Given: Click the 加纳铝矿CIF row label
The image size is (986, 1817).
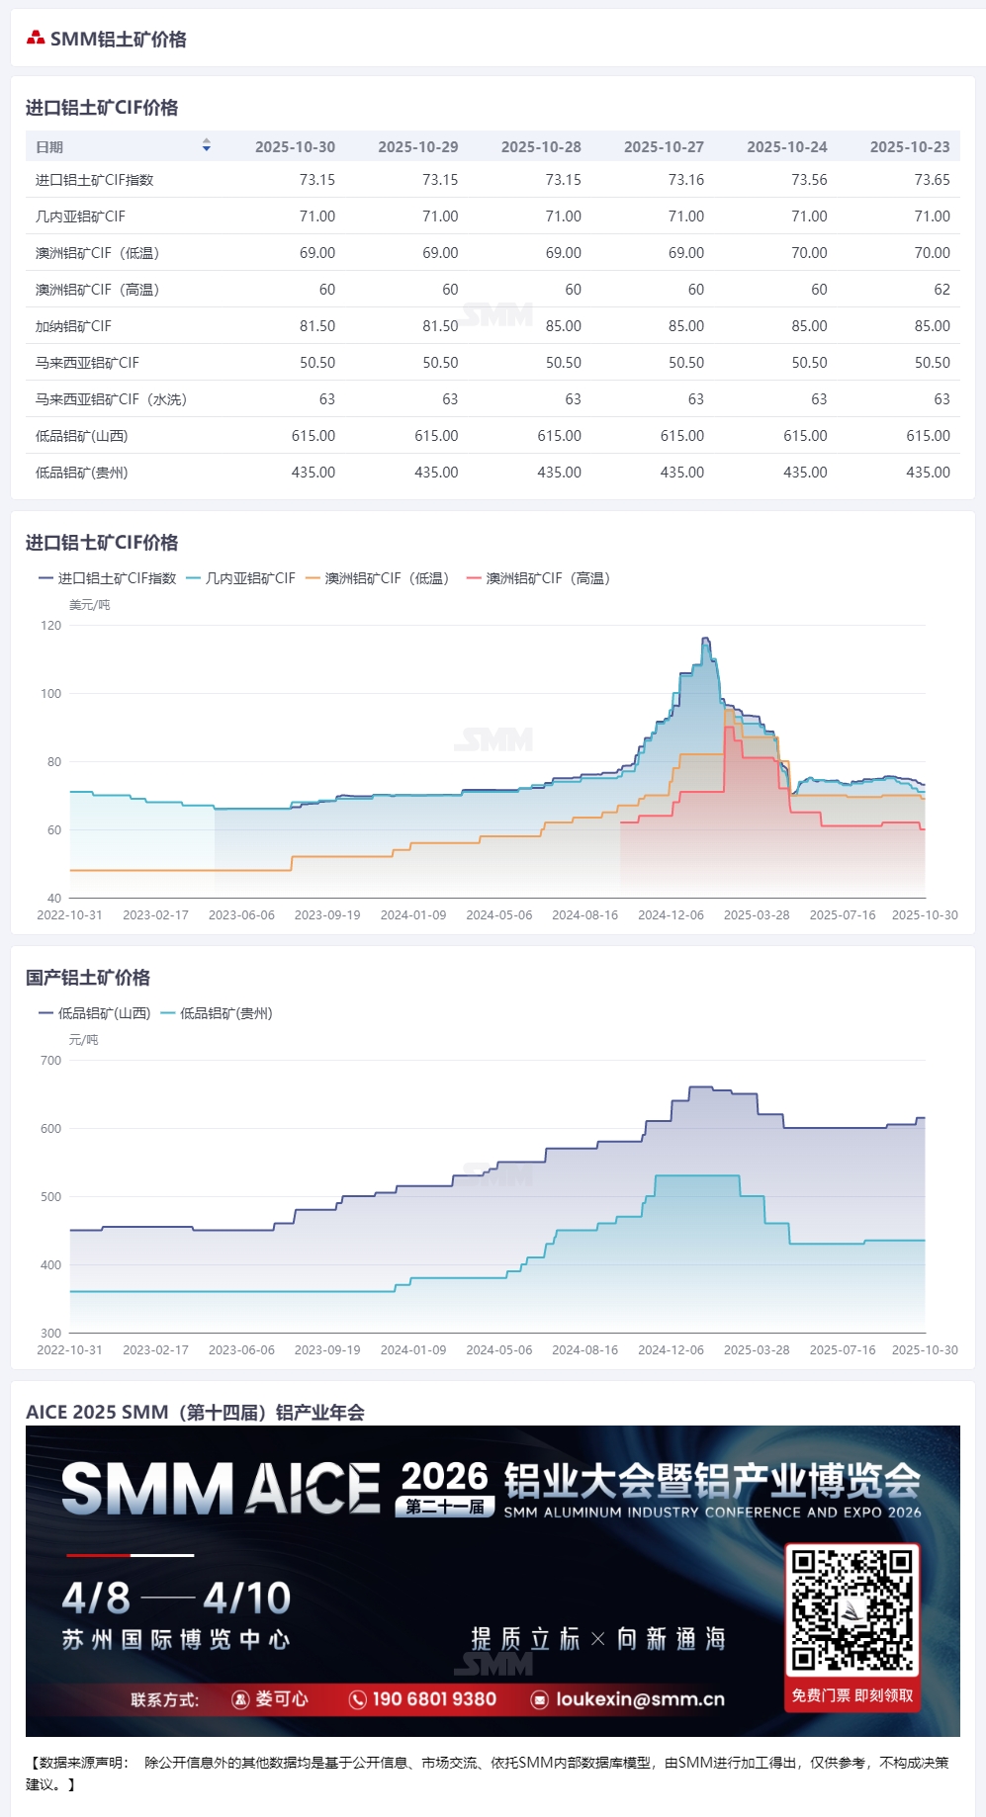Looking at the screenshot, I should 73,326.
